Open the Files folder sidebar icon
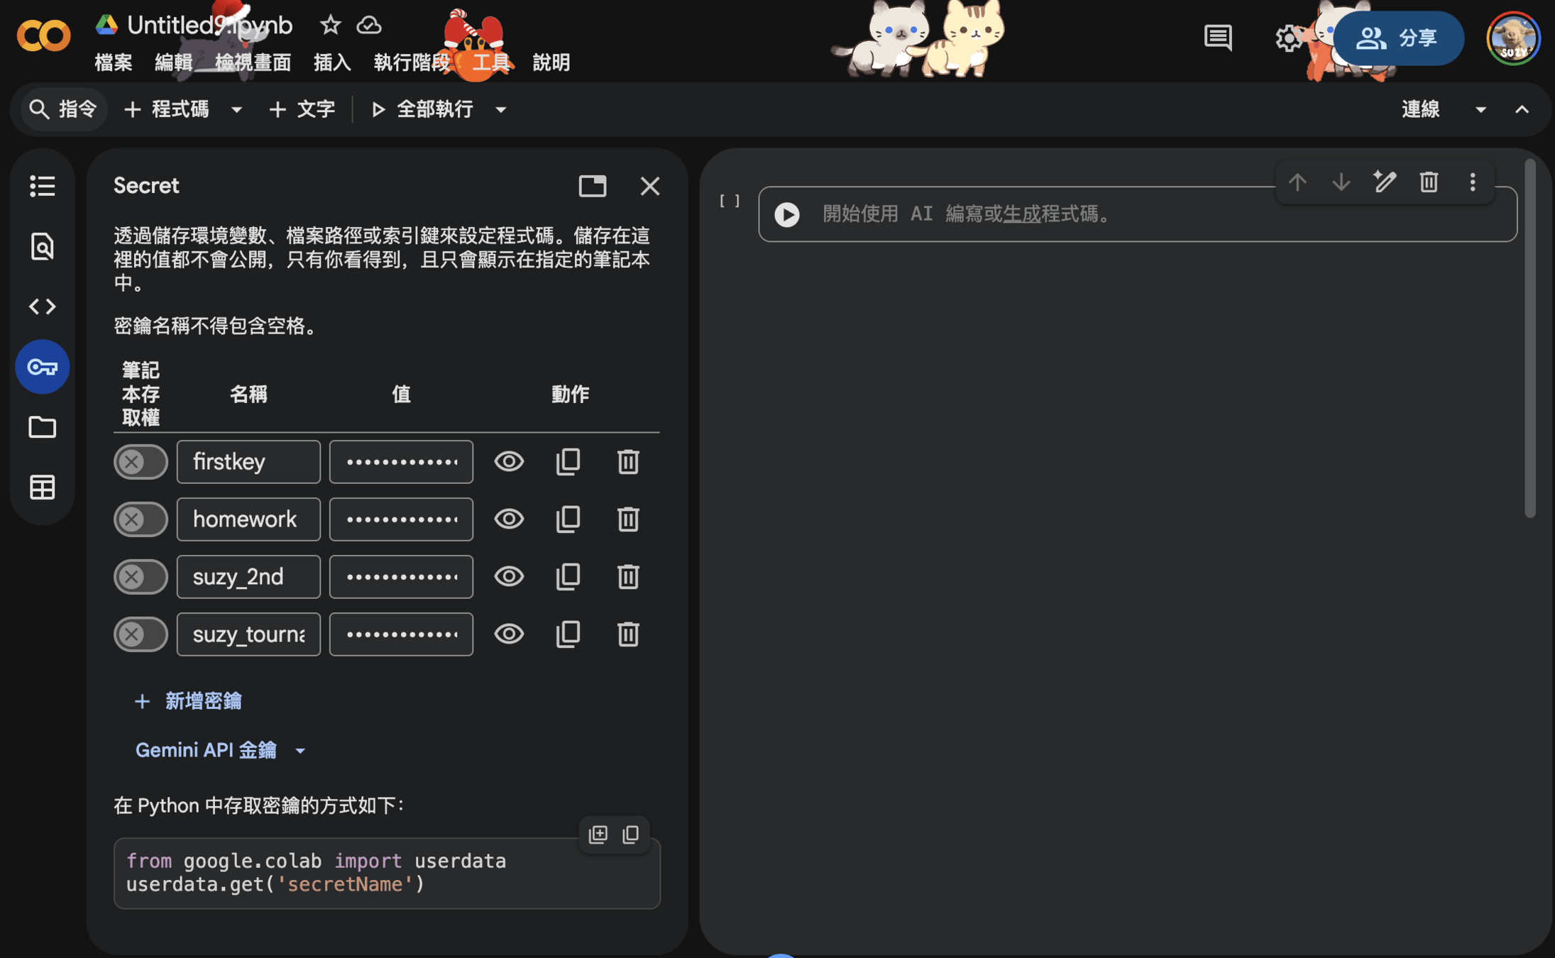Screen dimensions: 1555x958 42,427
